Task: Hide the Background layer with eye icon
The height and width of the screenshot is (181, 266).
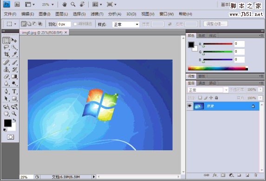Action: [189, 106]
